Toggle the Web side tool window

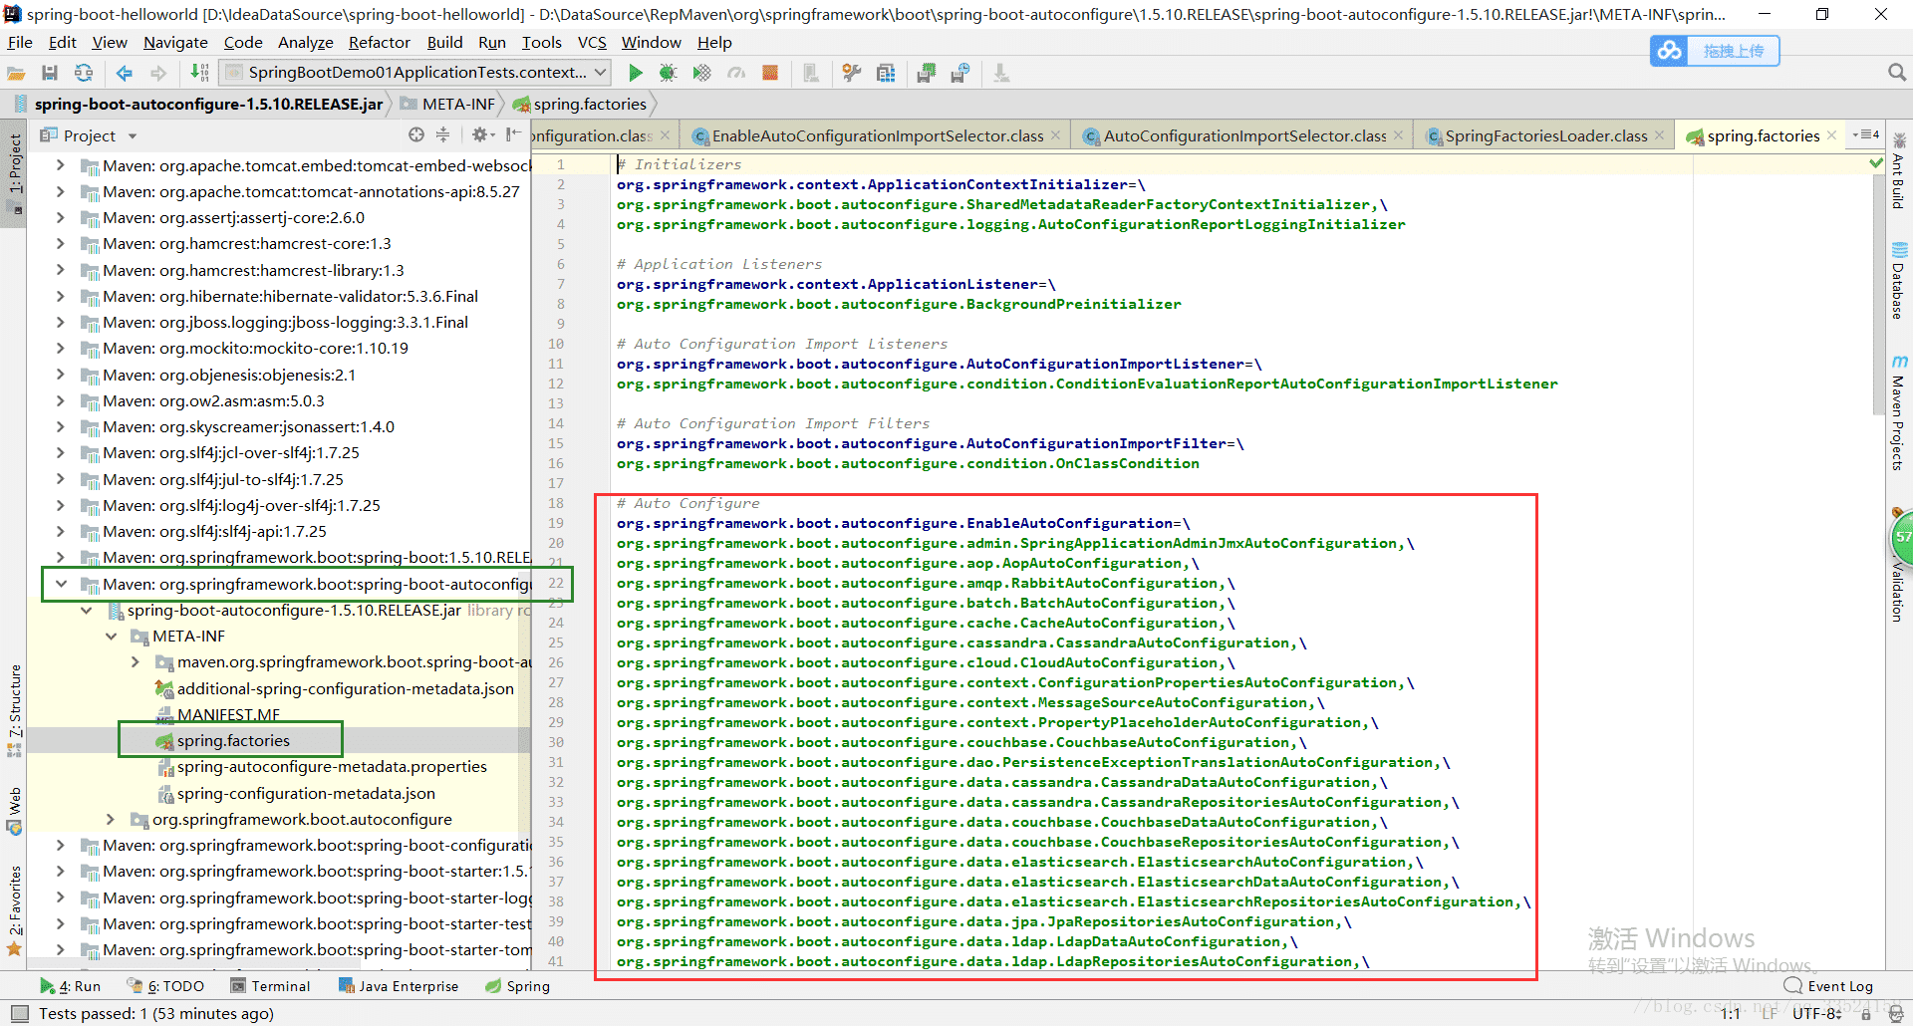tap(14, 811)
